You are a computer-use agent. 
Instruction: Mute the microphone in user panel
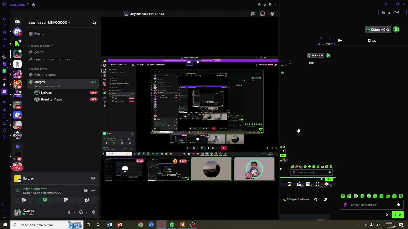pos(69,212)
